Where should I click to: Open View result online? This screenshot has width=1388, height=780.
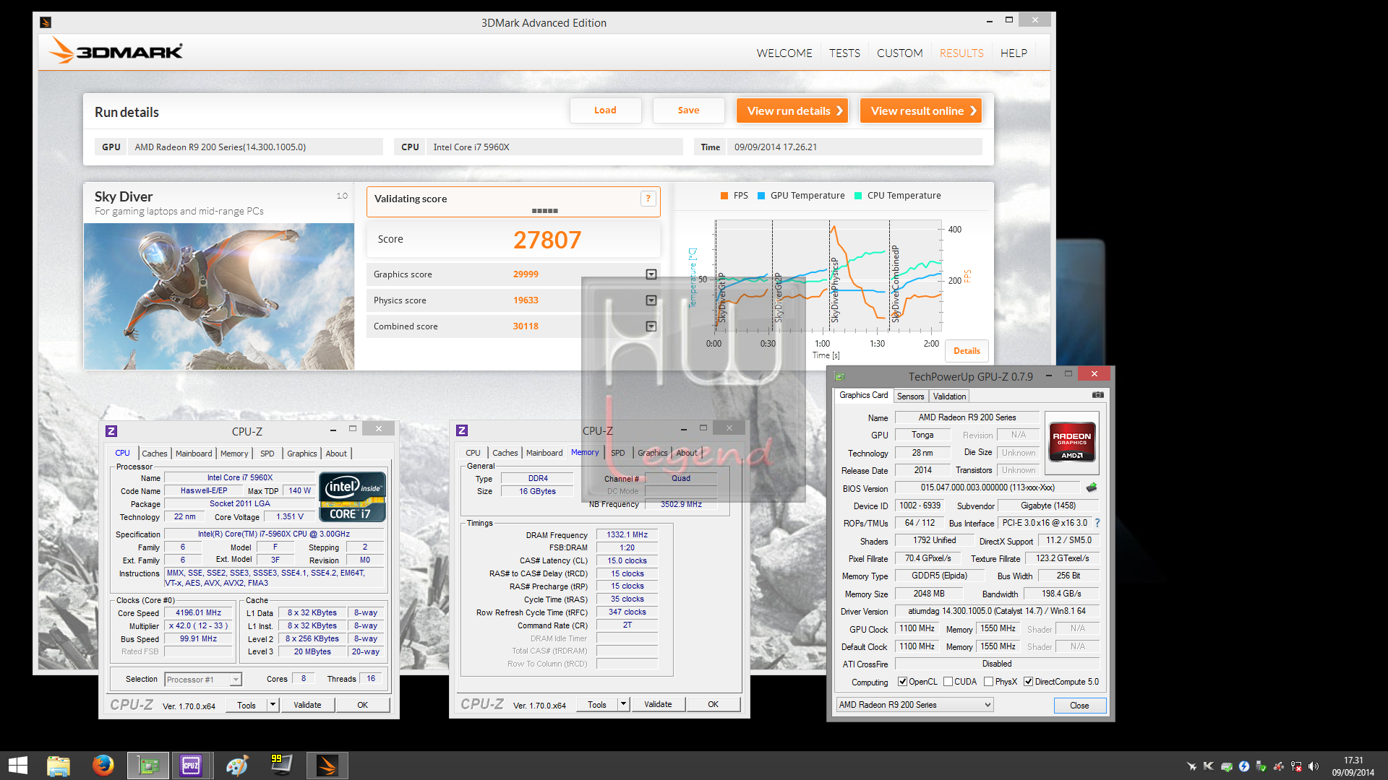(x=921, y=110)
